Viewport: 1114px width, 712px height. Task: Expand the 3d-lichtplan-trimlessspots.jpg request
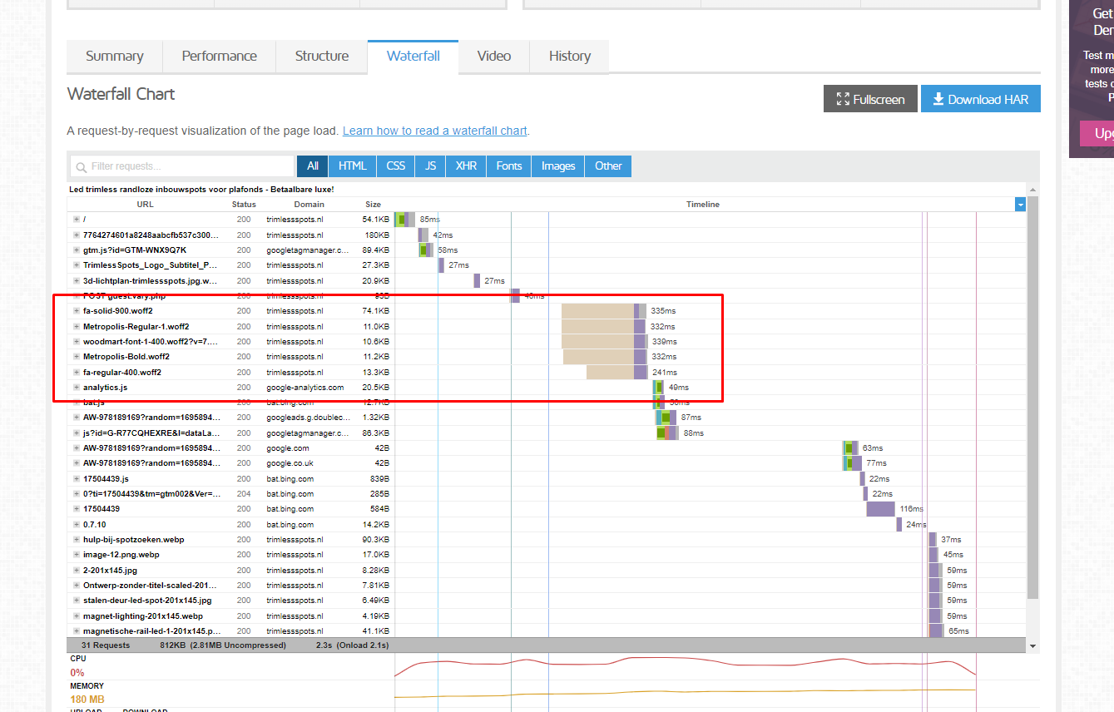77,280
